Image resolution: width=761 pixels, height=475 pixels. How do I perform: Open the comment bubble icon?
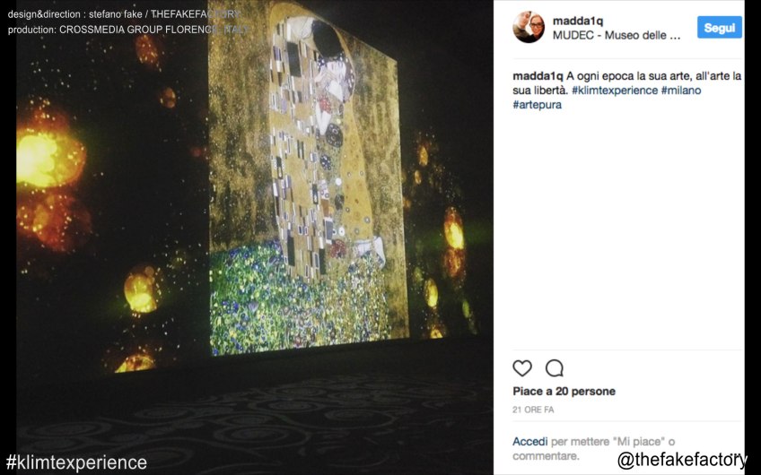[555, 368]
